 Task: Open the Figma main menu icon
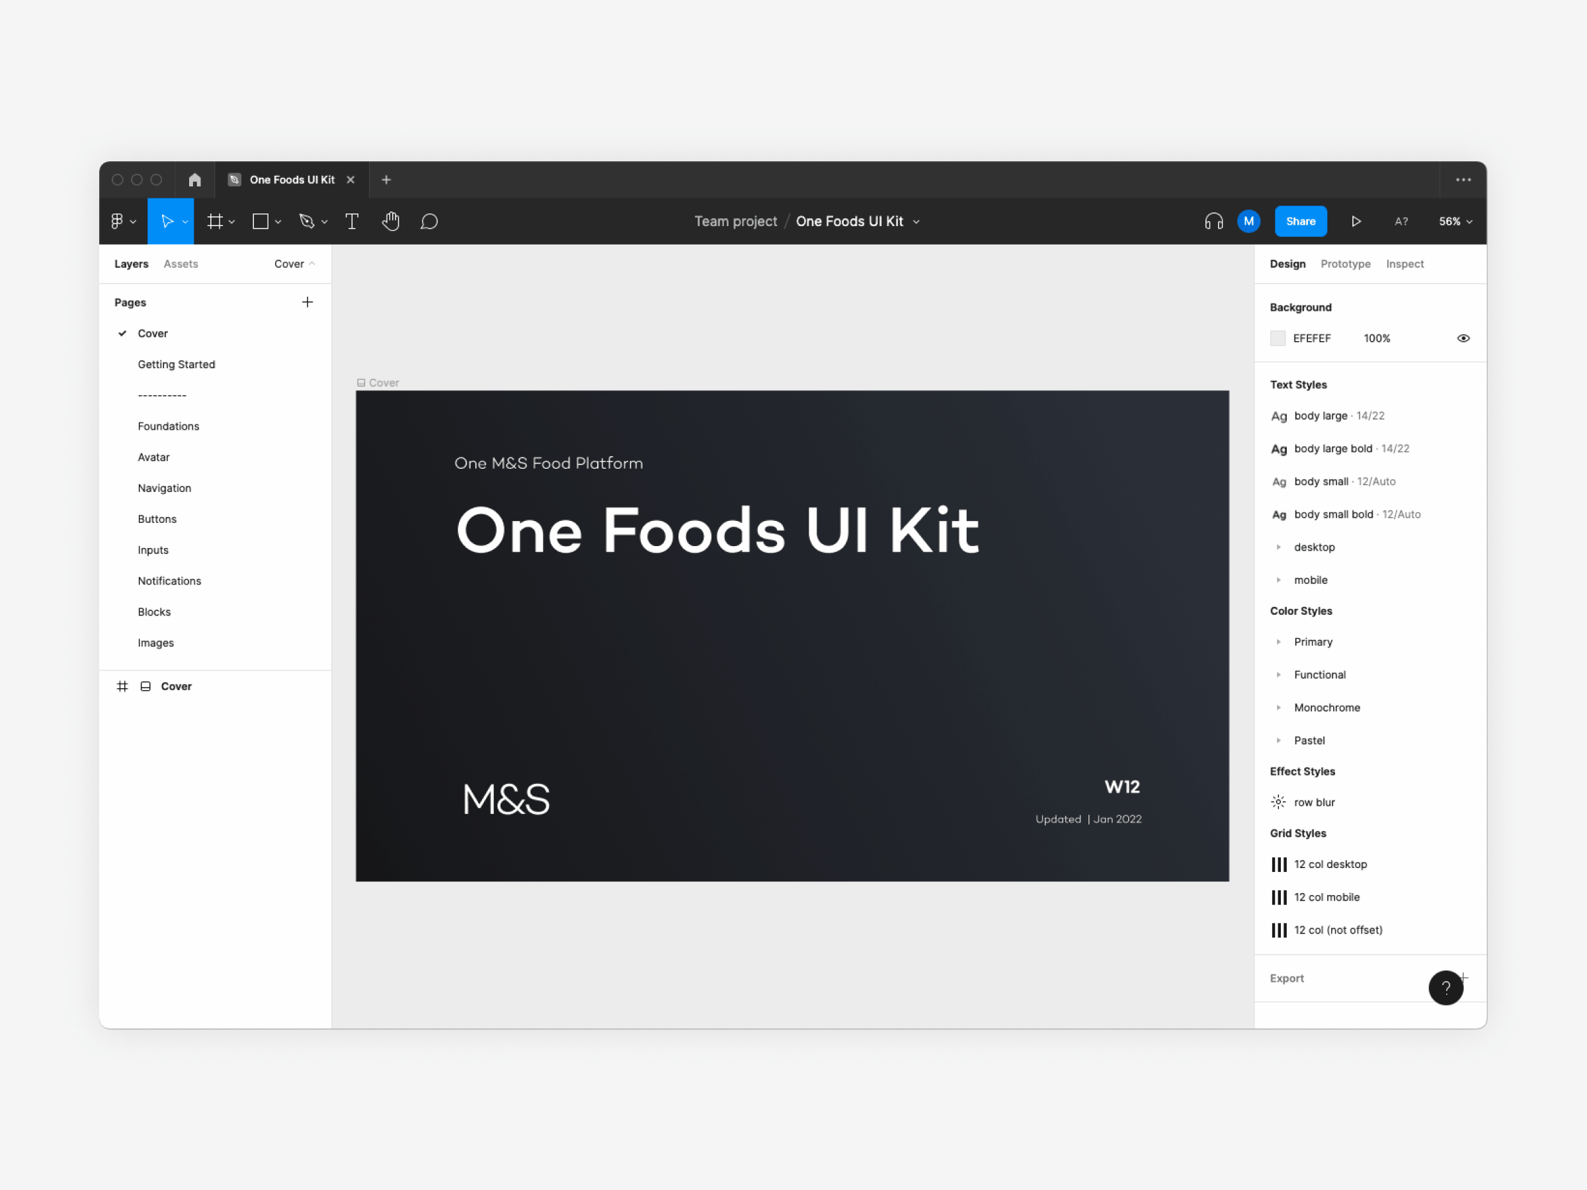pyautogui.click(x=117, y=221)
